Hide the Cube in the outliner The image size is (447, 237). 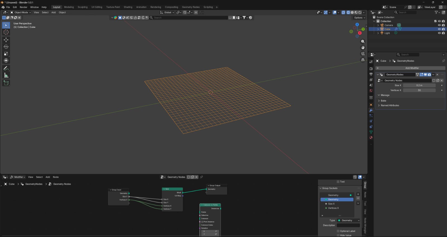(x=439, y=29)
